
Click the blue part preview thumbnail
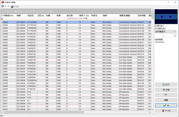[x=166, y=17]
